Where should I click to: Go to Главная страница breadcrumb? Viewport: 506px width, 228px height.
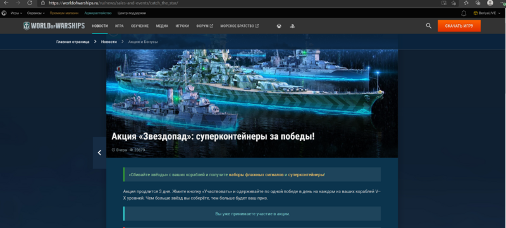coord(73,42)
